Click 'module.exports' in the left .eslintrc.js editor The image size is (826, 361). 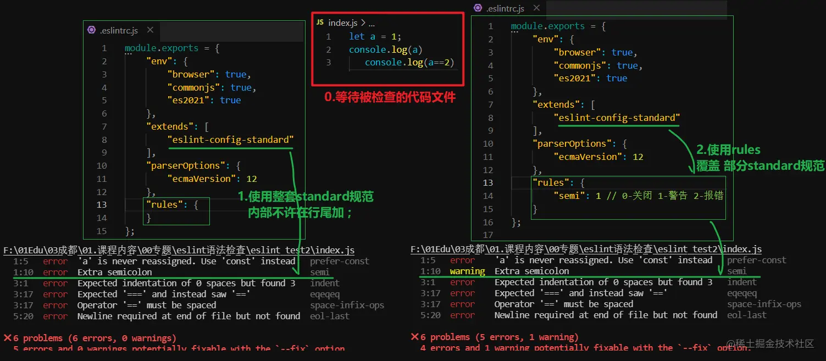pos(161,48)
